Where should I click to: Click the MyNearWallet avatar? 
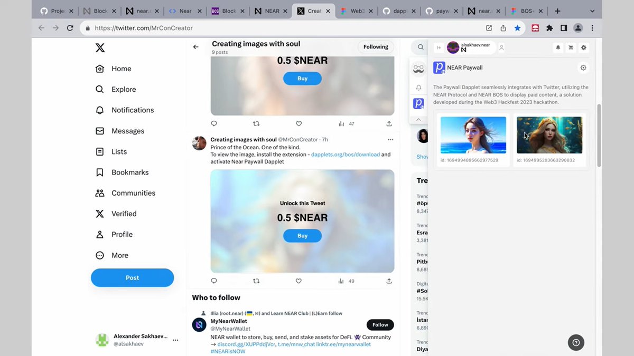point(199,325)
